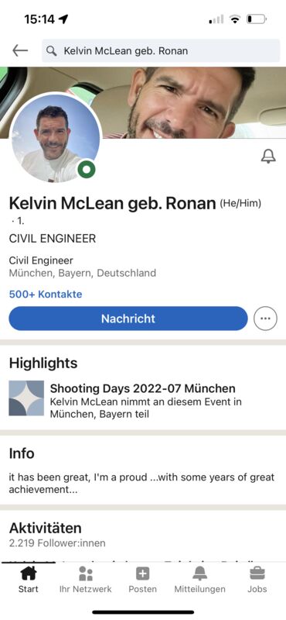This screenshot has width=286, height=620.
Task: Tap the Wi-Fi icon in the status bar
Action: click(x=236, y=19)
